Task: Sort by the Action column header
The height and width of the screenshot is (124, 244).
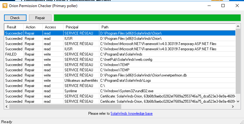Action: pos(33,27)
